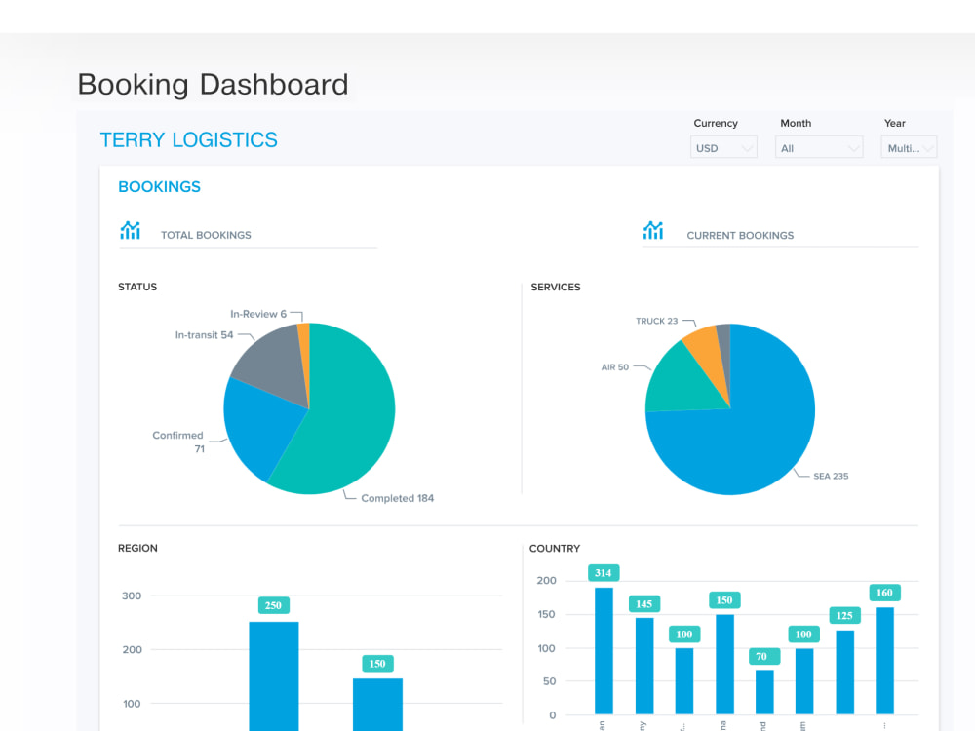The height and width of the screenshot is (731, 975).
Task: Open the Currency dropdown showing USD
Action: (x=723, y=147)
